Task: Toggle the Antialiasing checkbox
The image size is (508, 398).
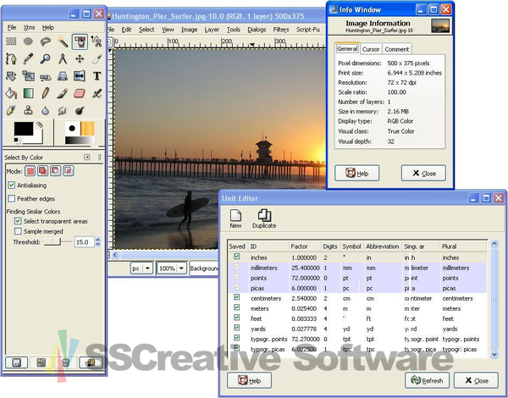Action: (12, 185)
